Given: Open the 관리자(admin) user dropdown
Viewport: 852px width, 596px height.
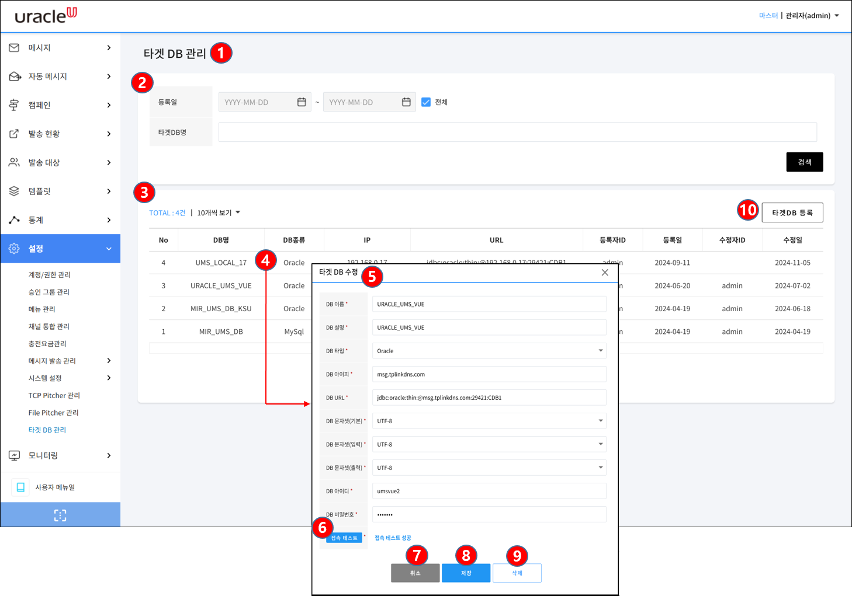Looking at the screenshot, I should tap(812, 16).
